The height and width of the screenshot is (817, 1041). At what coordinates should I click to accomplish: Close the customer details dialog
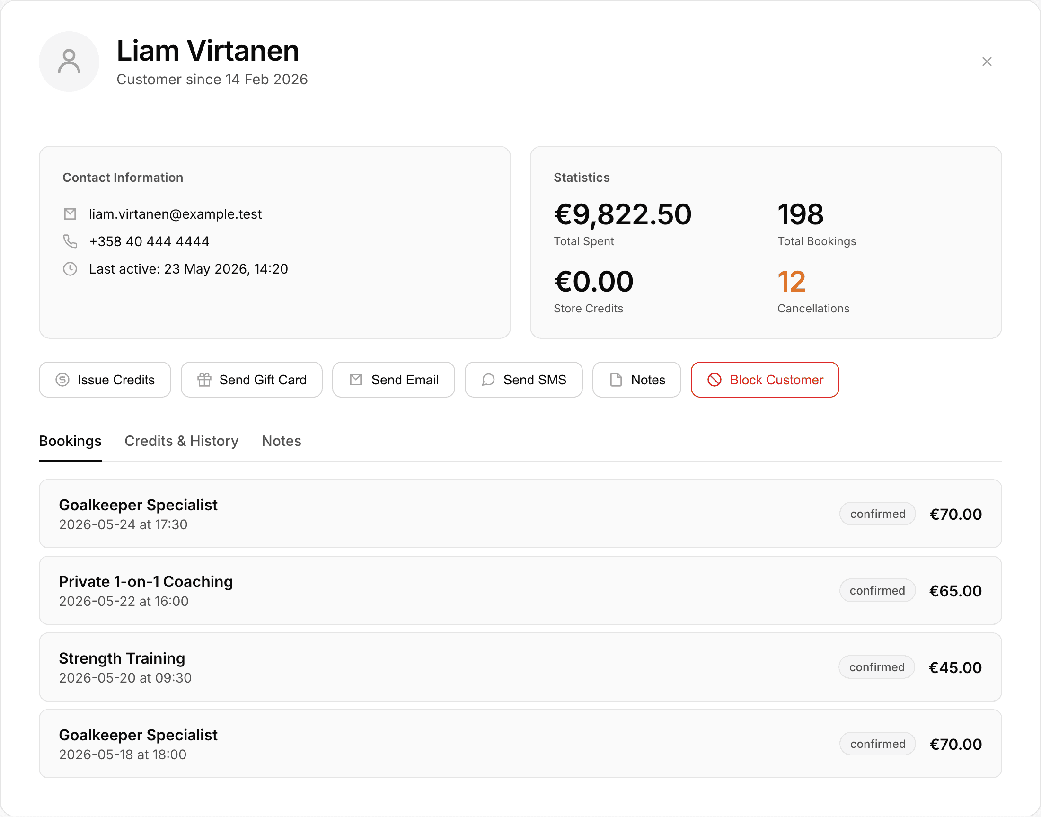(x=987, y=62)
